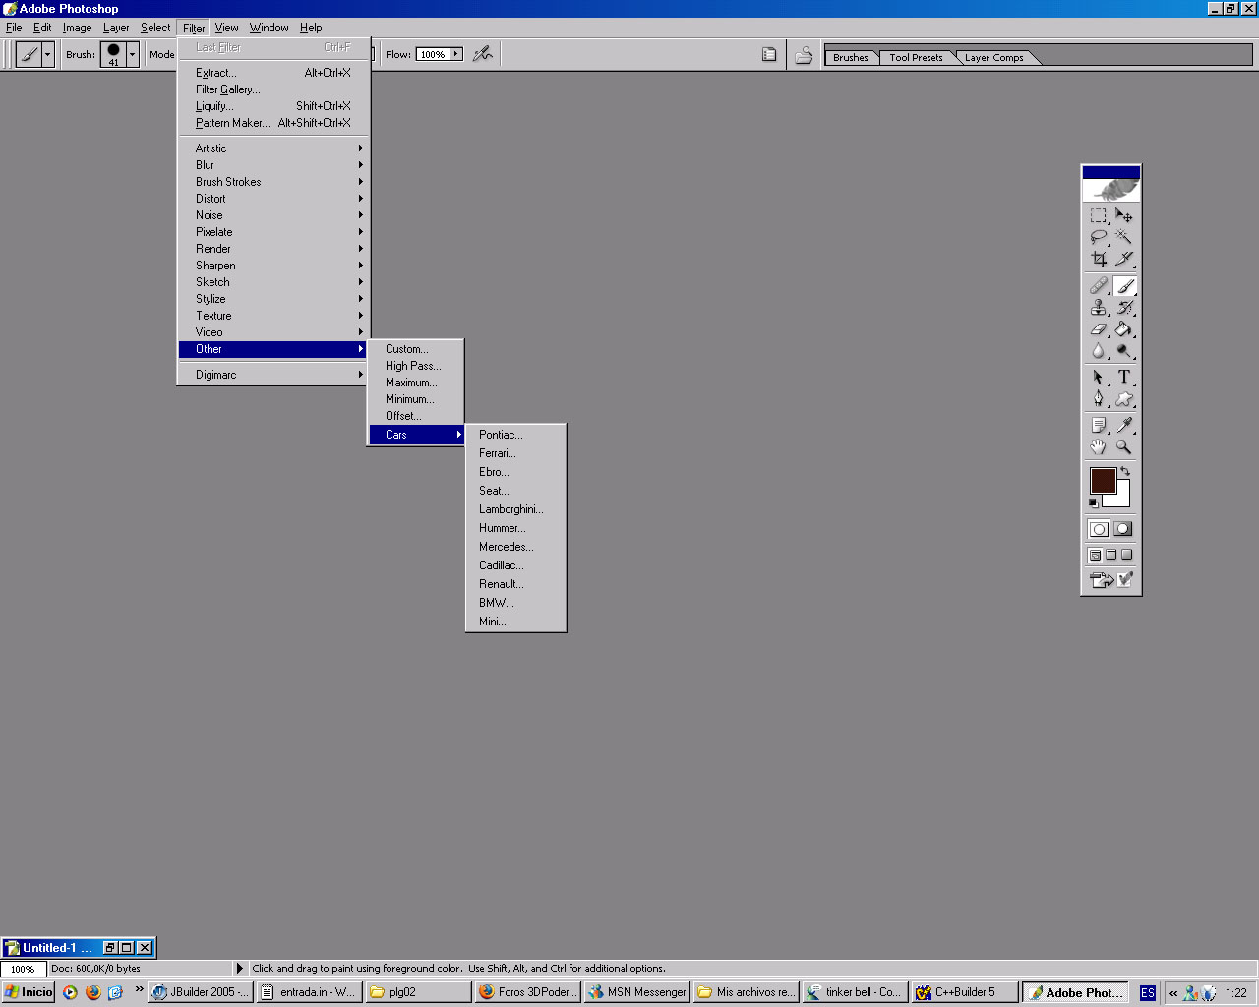Select the Paint Bucket tool
The width and height of the screenshot is (1259, 1007).
click(1124, 329)
